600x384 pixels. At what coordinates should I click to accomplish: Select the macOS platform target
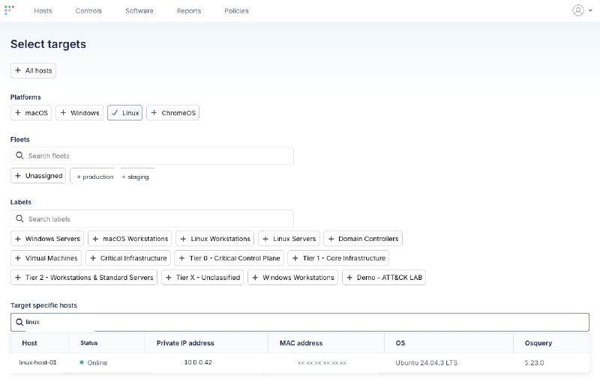(x=31, y=113)
